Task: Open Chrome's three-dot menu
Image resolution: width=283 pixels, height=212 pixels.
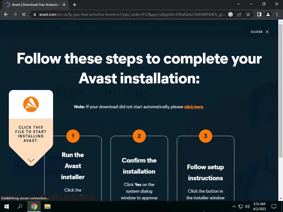Action: point(277,14)
